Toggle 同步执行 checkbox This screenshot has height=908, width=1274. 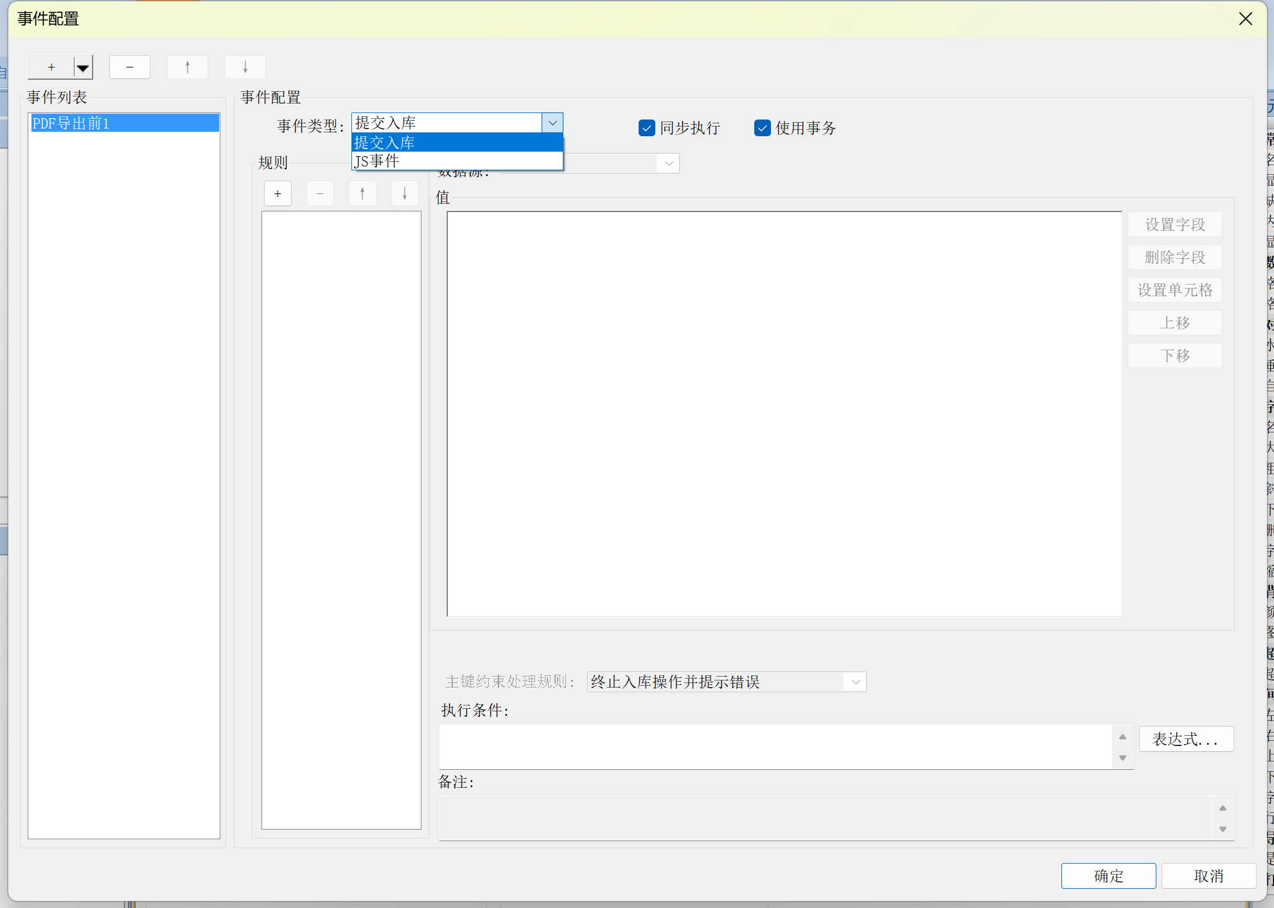tap(647, 128)
